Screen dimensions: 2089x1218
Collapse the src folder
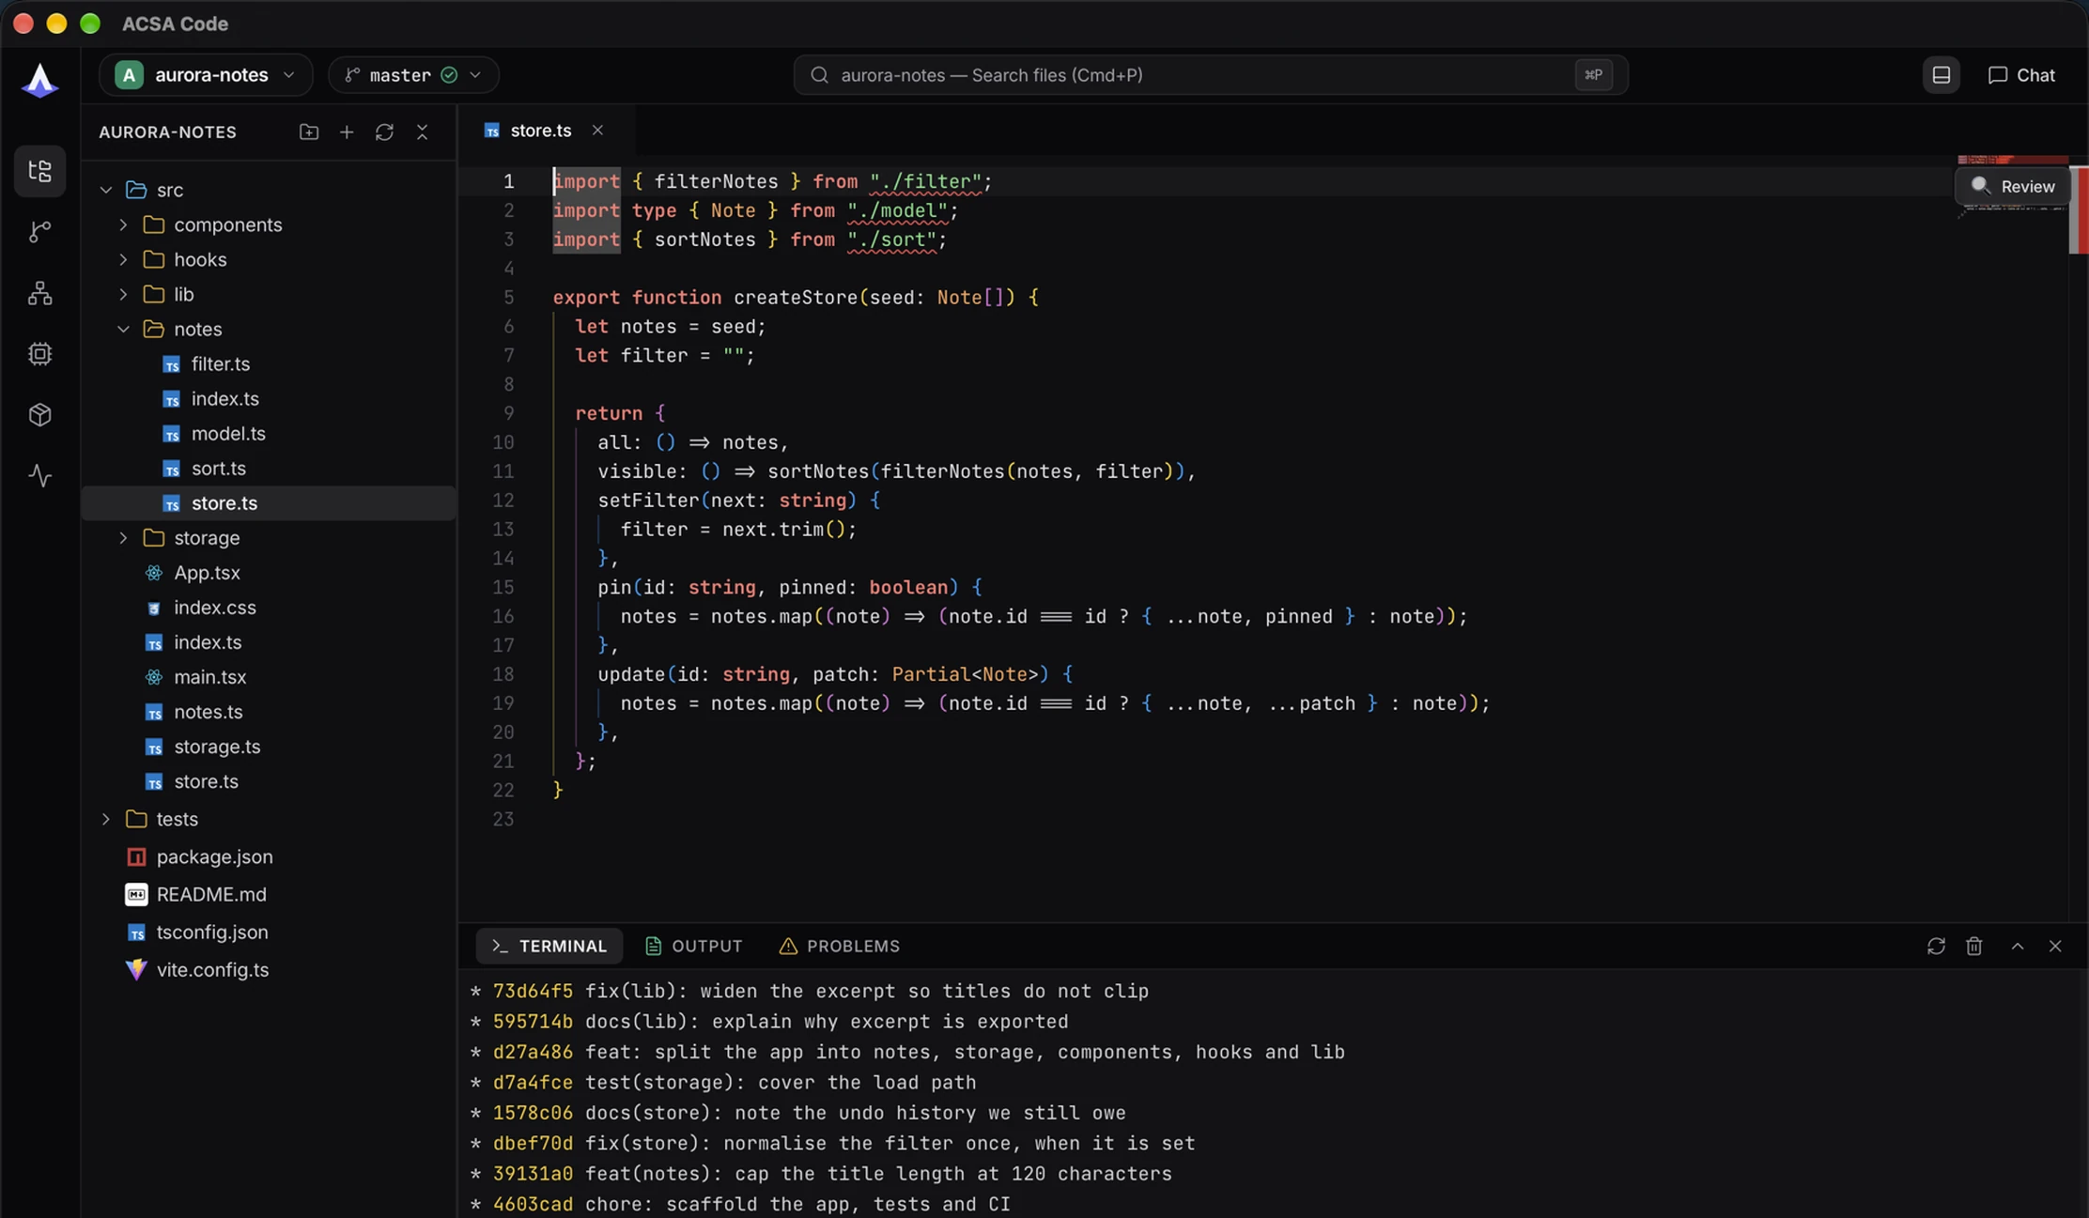[106, 190]
